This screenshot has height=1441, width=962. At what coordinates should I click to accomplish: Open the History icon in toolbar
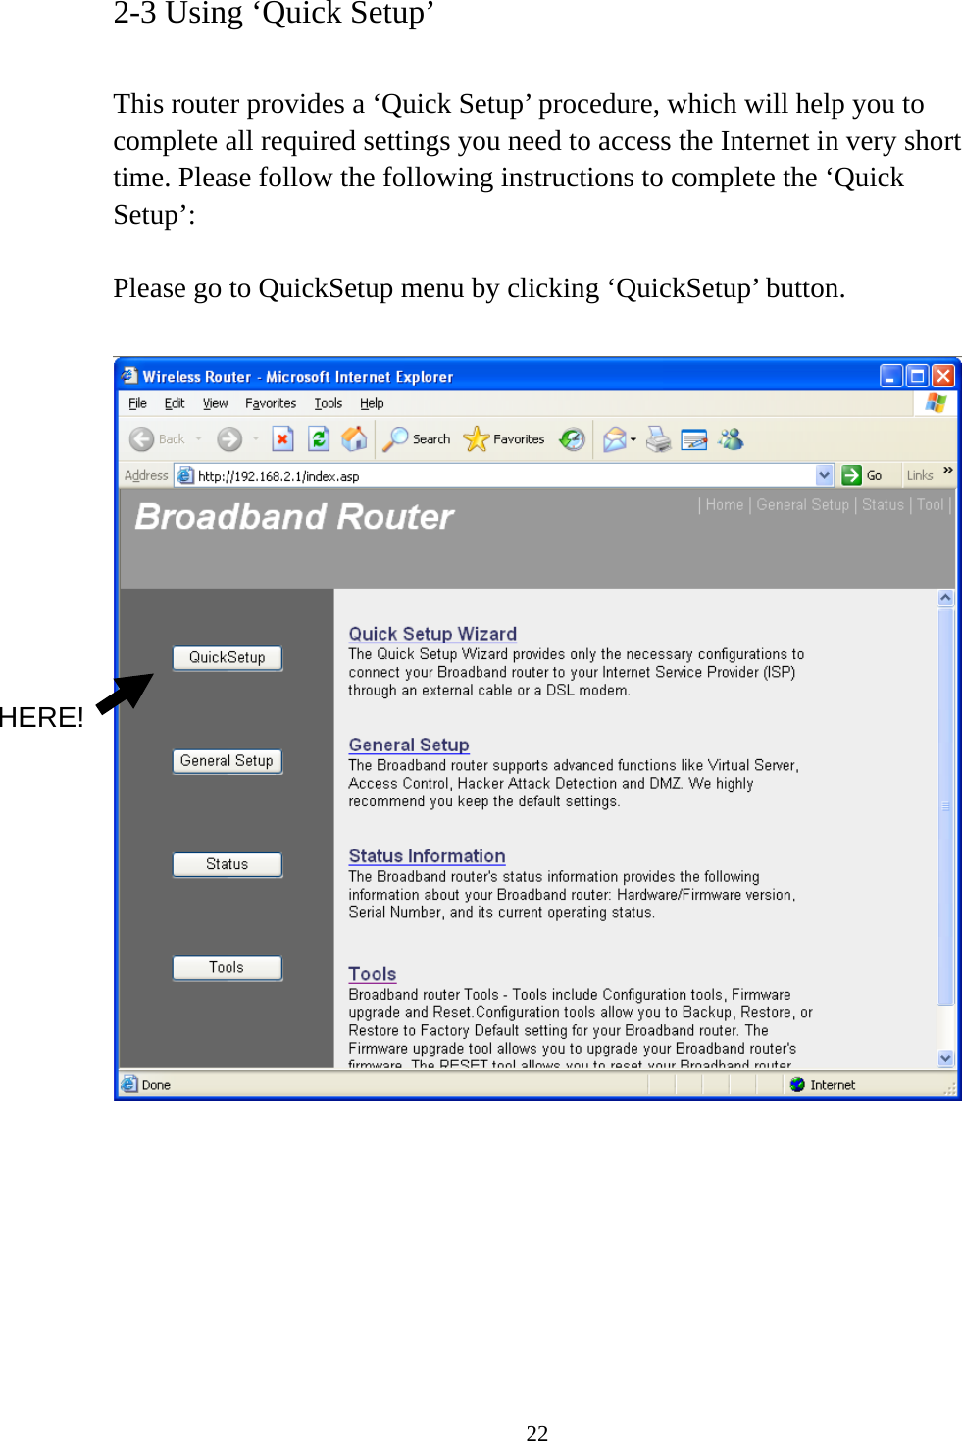tap(572, 439)
